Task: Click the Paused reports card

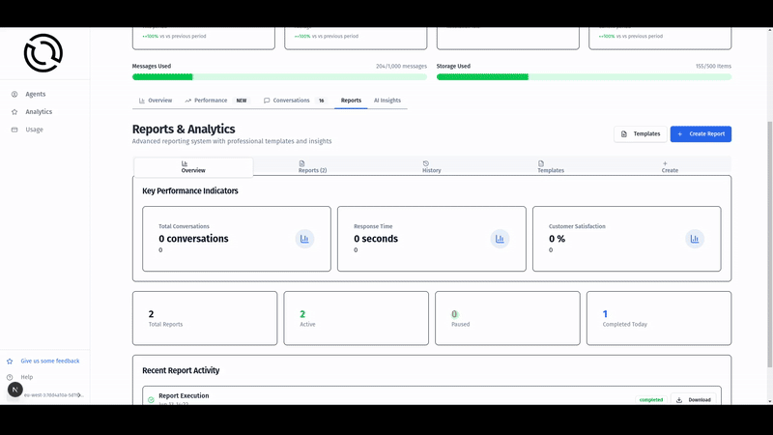Action: point(507,318)
